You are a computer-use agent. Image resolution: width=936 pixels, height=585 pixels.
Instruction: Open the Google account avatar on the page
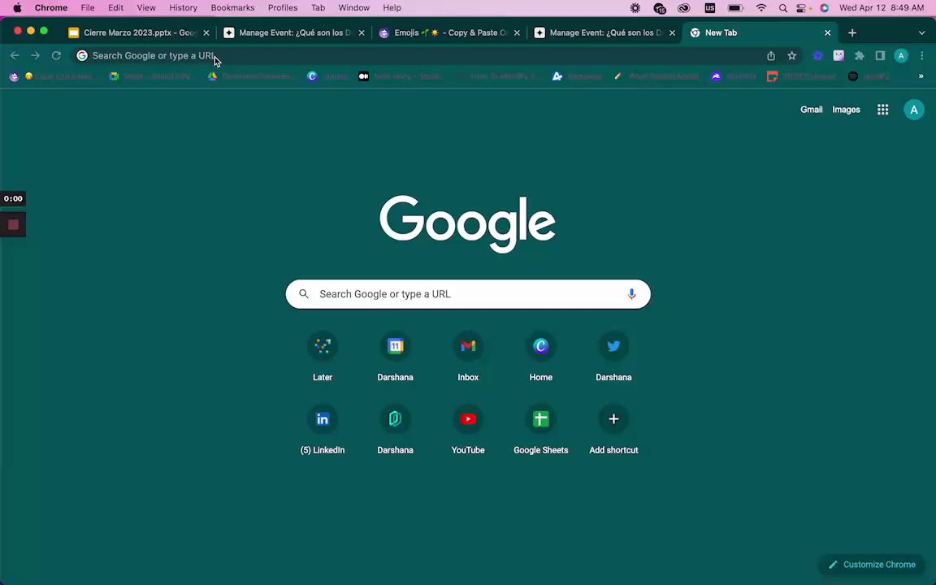coord(914,110)
